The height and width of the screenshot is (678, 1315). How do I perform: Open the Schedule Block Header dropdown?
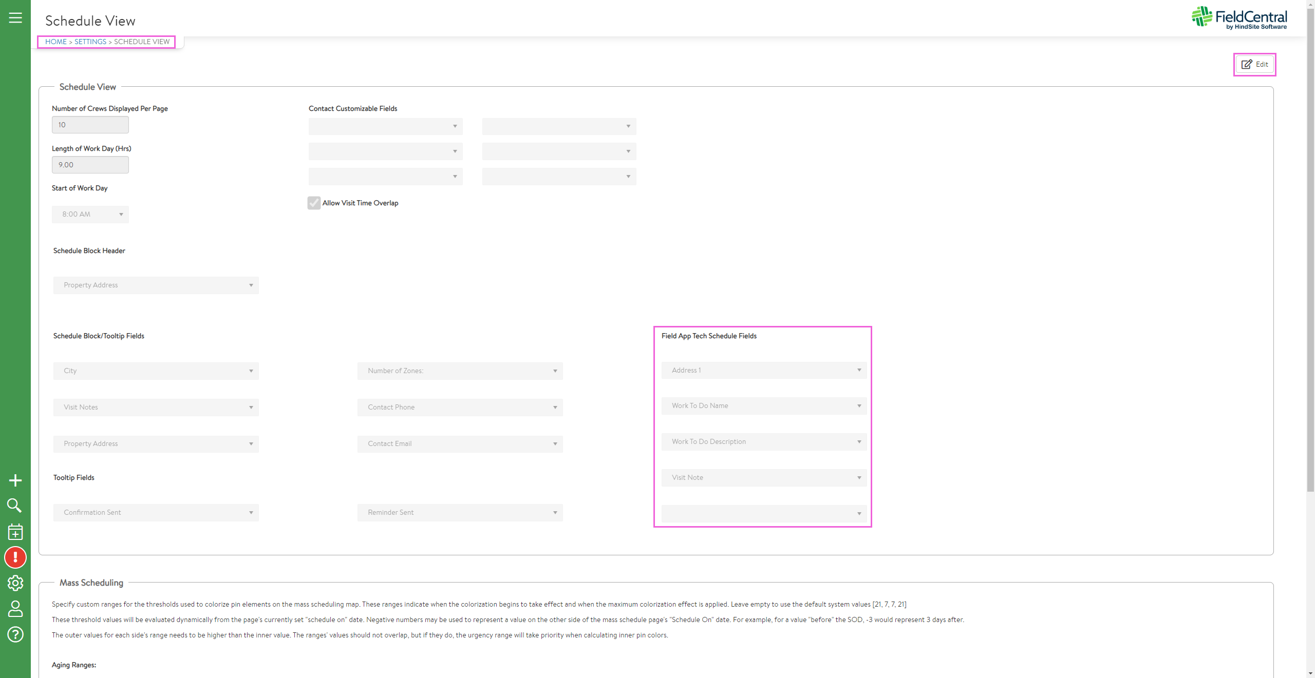coord(156,285)
